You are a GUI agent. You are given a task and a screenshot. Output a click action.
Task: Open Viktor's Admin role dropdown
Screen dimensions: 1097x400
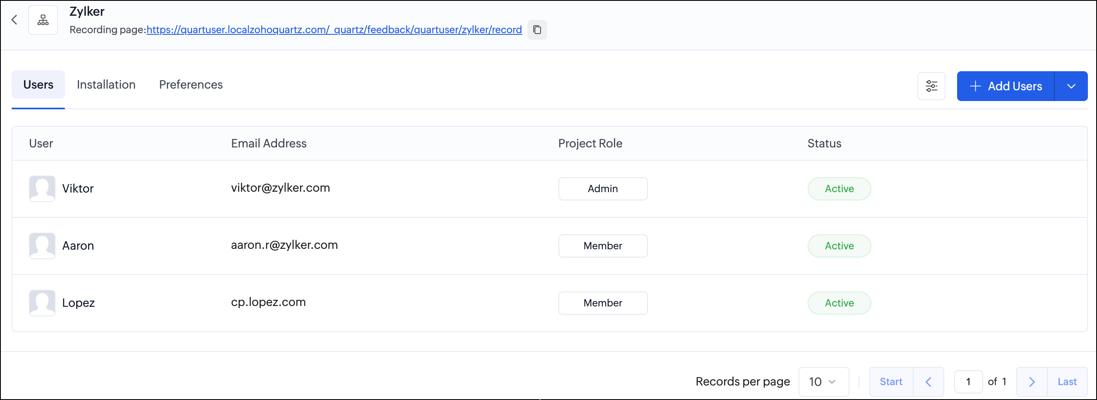coord(603,189)
